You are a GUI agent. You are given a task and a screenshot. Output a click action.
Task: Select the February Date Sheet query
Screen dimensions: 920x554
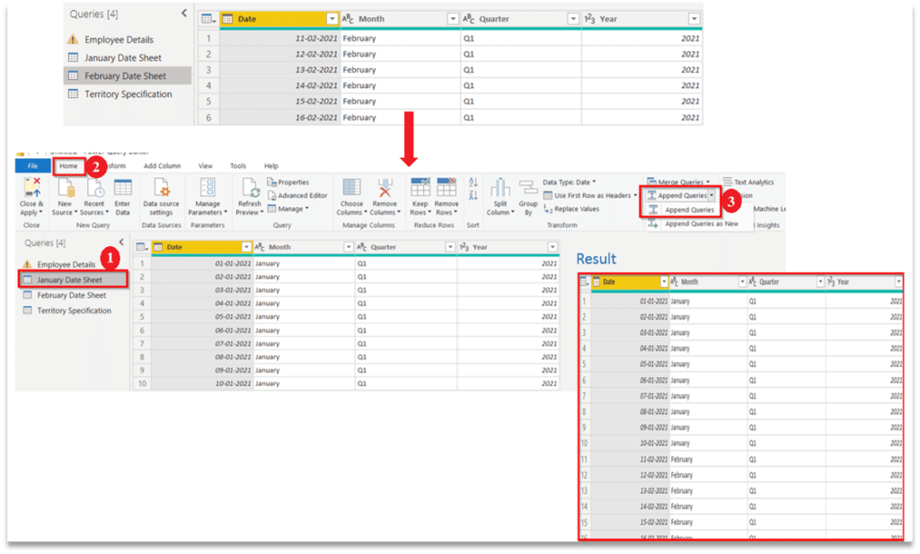[x=125, y=75]
